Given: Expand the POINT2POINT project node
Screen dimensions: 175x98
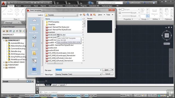Looking at the screenshot, I should (4, 65).
